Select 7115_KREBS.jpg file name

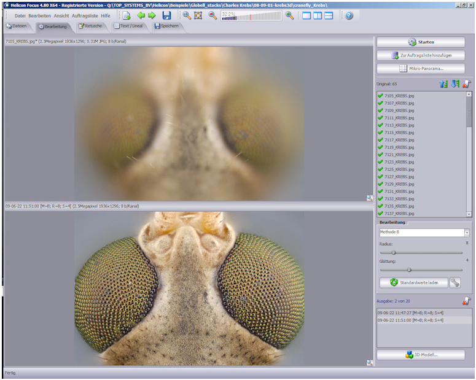pos(399,133)
